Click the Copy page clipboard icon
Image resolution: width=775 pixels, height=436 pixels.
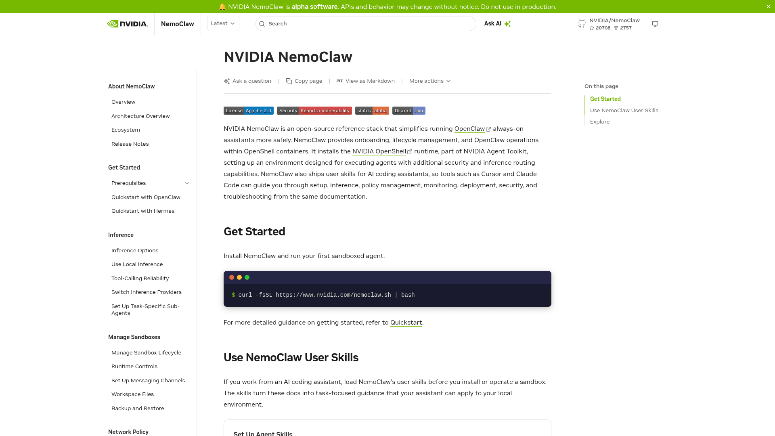click(x=289, y=81)
